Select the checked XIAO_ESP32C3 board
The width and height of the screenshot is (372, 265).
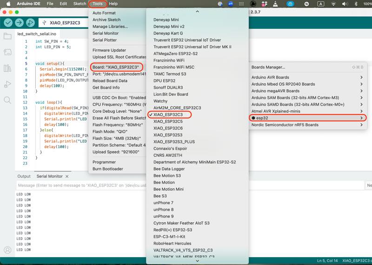tap(168, 115)
